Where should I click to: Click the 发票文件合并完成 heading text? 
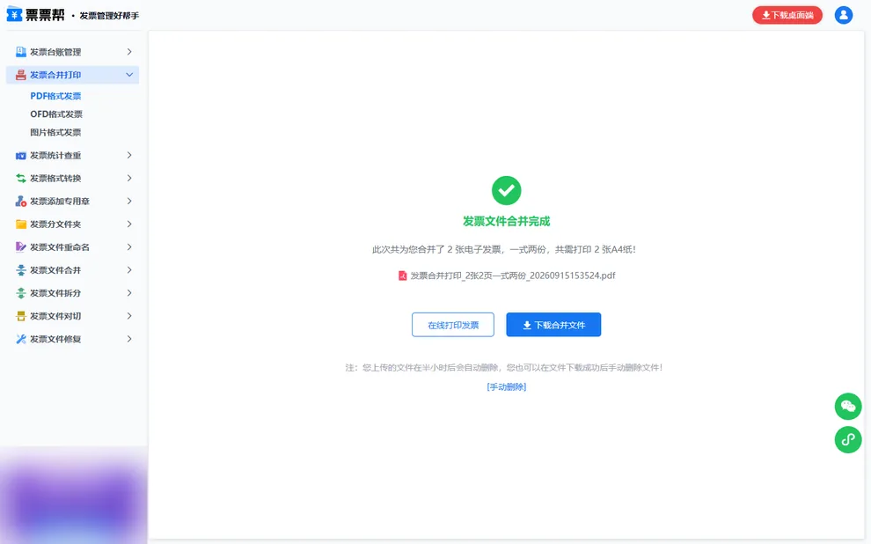tap(506, 221)
